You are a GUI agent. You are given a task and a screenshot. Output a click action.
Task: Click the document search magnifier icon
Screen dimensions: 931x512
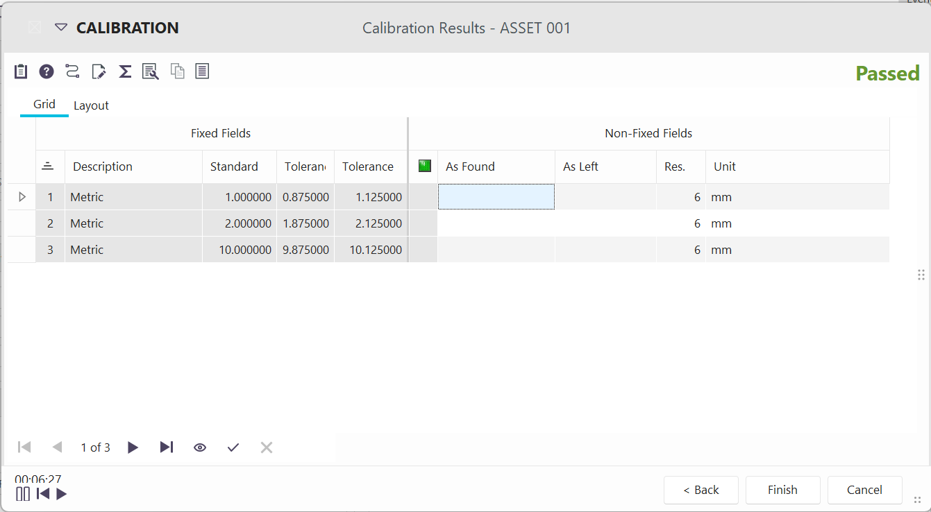150,71
